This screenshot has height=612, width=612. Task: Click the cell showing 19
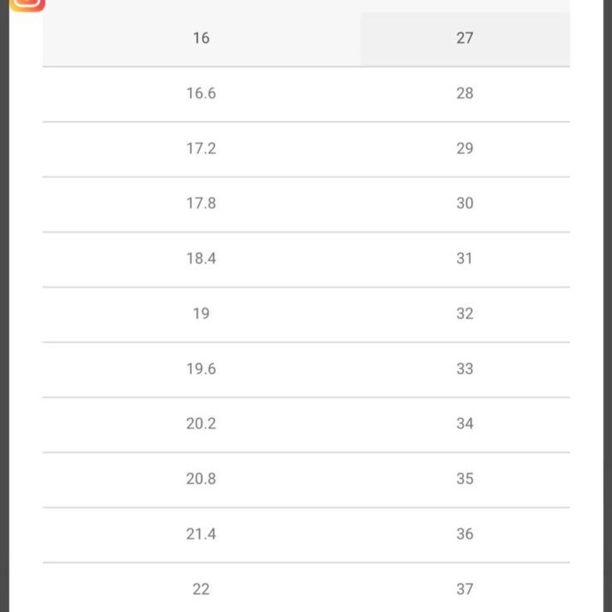click(x=201, y=313)
